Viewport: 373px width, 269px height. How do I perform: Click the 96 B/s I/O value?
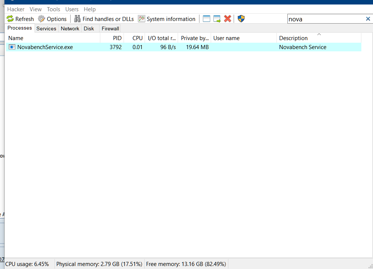[168, 47]
